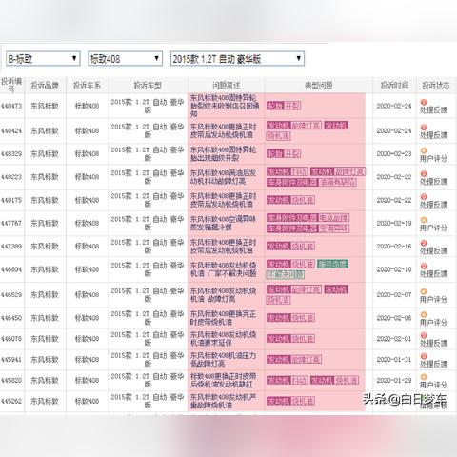457x457 pixels.
Task: Click the 投诉状态 column header
Action: point(435,85)
